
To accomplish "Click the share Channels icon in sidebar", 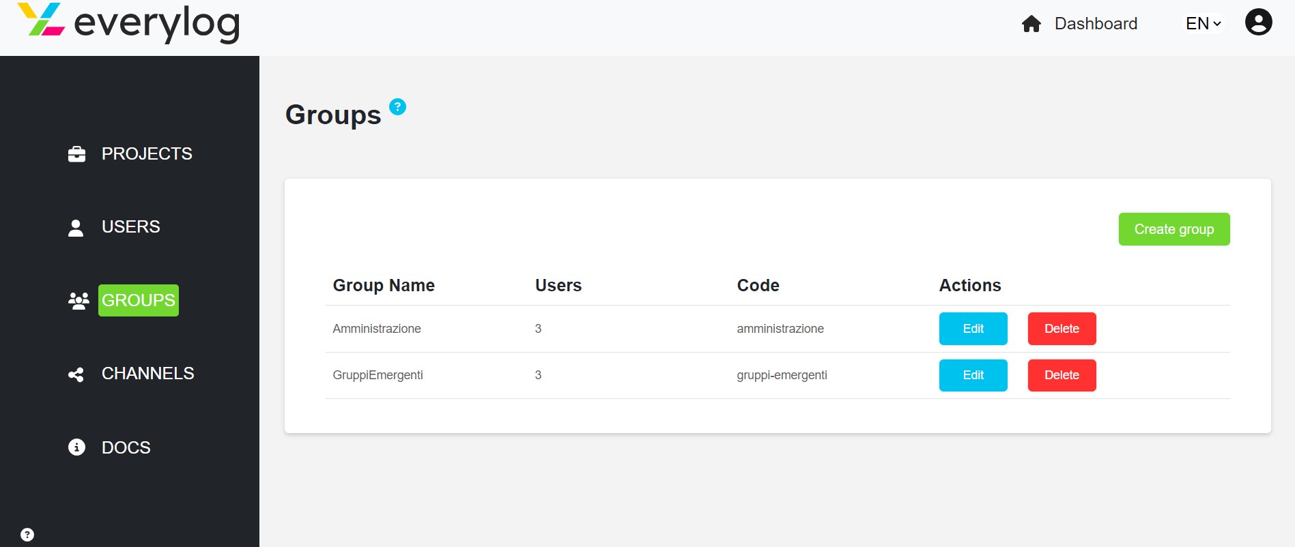I will (76, 374).
